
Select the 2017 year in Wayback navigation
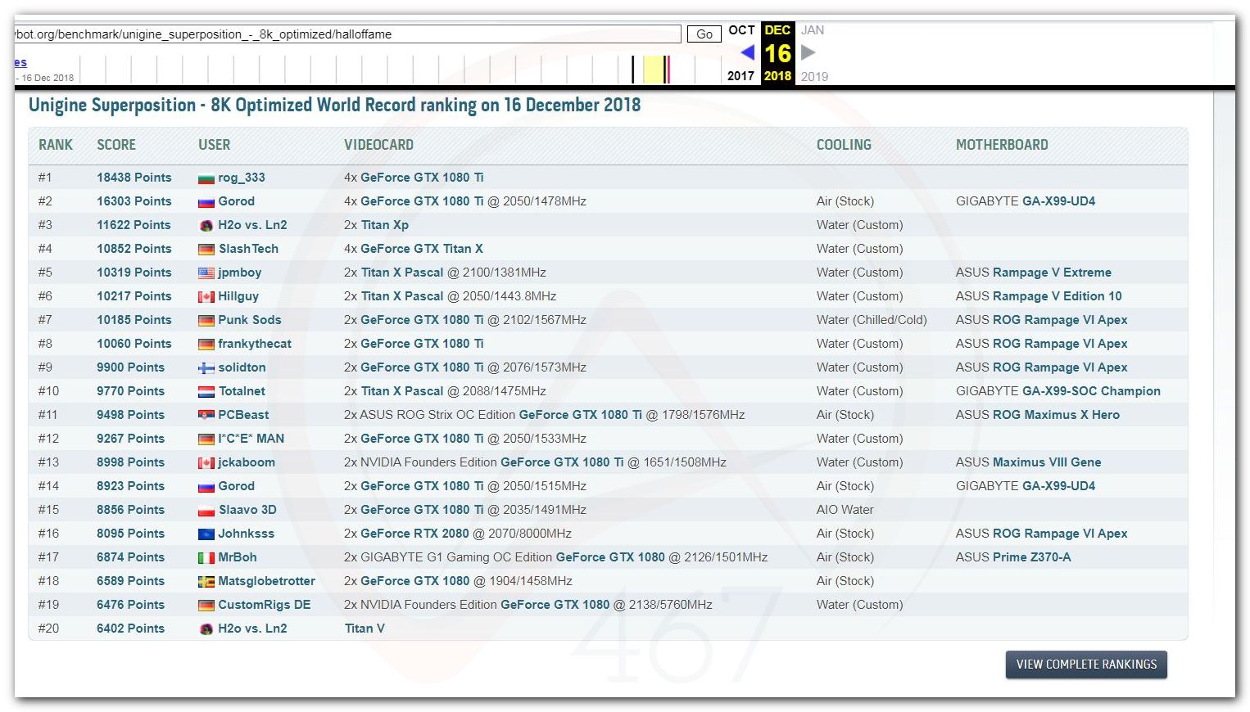tap(740, 76)
